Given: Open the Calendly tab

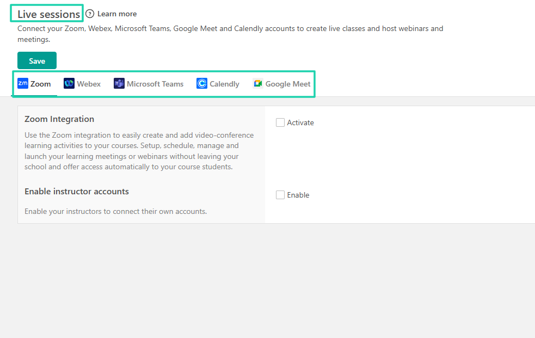Looking at the screenshot, I should pyautogui.click(x=218, y=84).
